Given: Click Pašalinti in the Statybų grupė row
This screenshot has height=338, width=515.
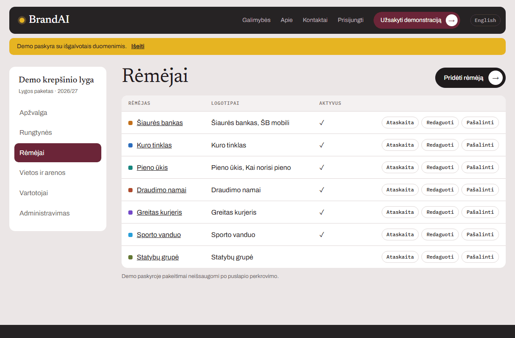Looking at the screenshot, I should pos(480,257).
